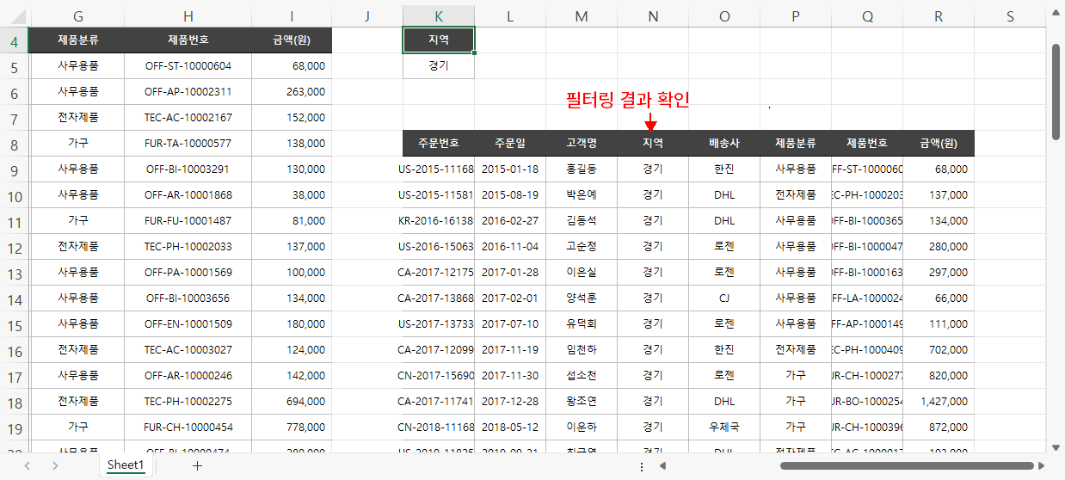Select column K header
The image size is (1065, 480).
pos(439,15)
